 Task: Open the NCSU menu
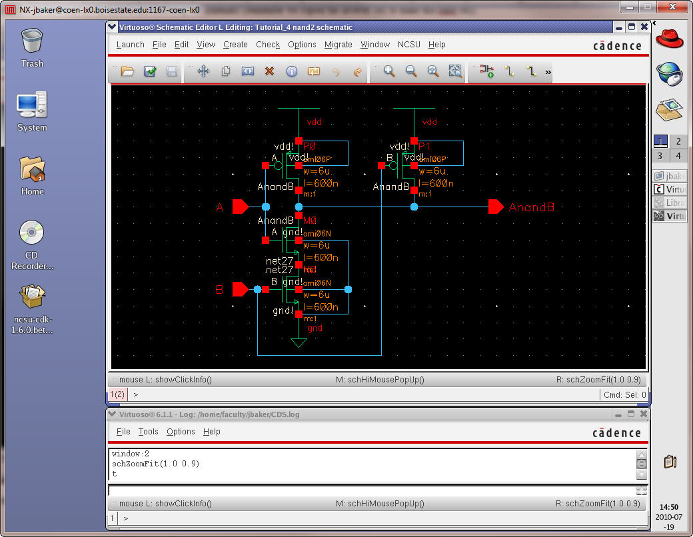pos(409,45)
